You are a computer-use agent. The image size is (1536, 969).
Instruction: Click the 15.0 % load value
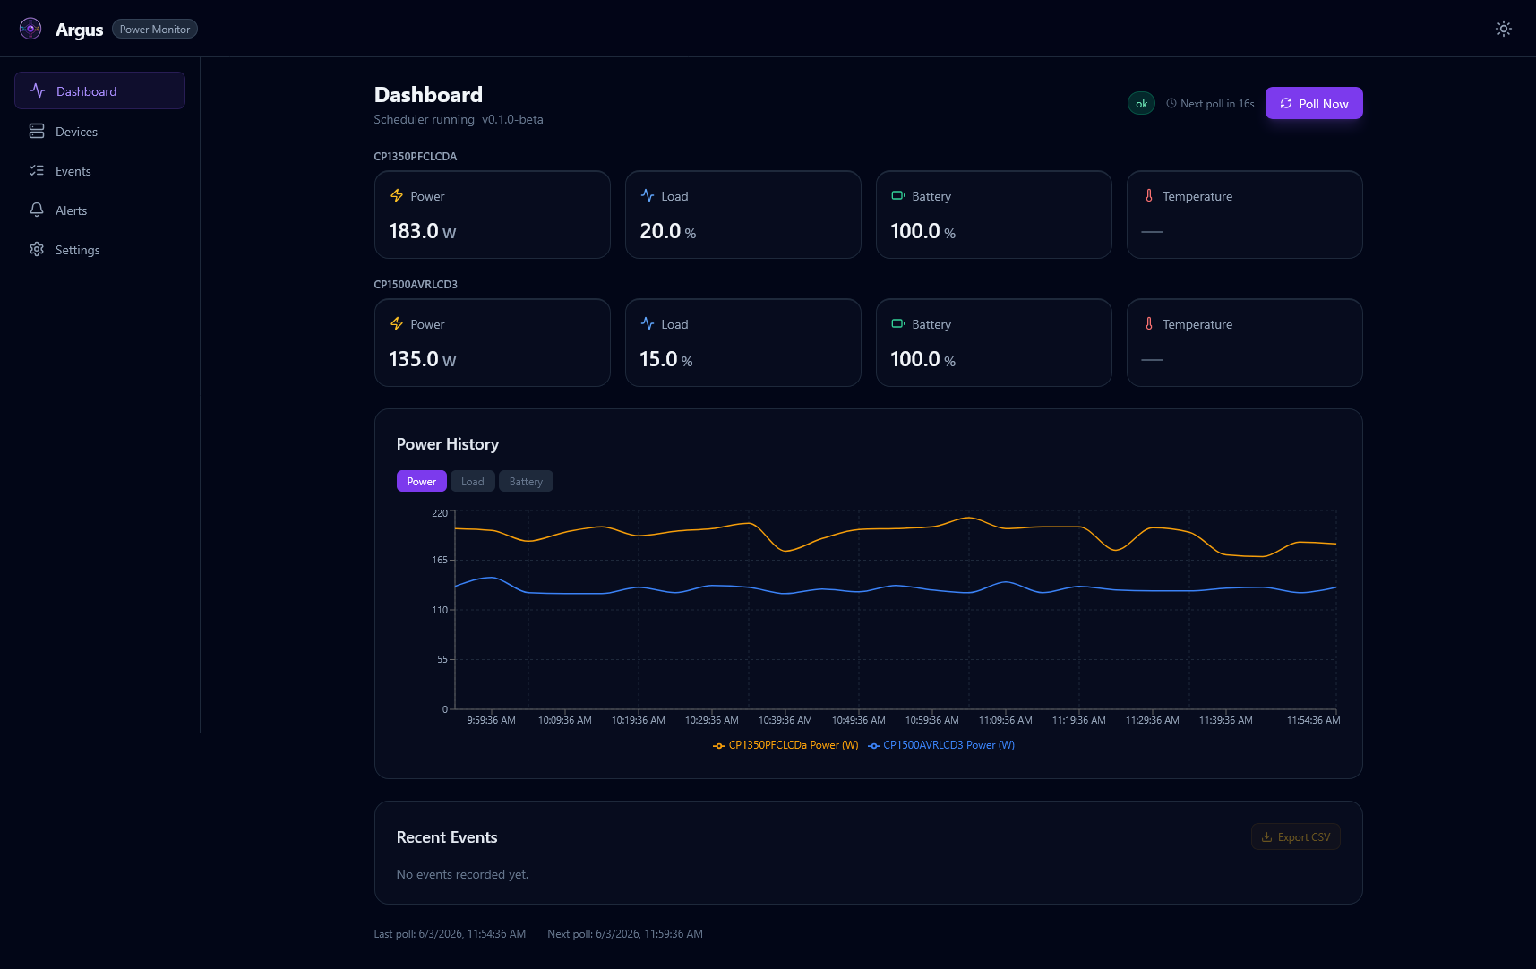pyautogui.click(x=666, y=359)
